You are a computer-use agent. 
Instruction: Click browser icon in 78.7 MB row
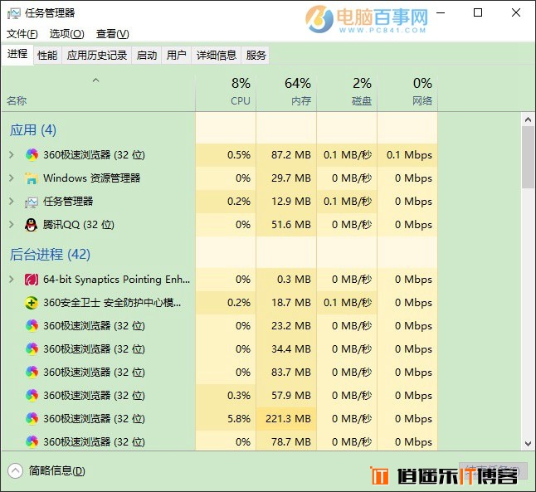point(32,441)
